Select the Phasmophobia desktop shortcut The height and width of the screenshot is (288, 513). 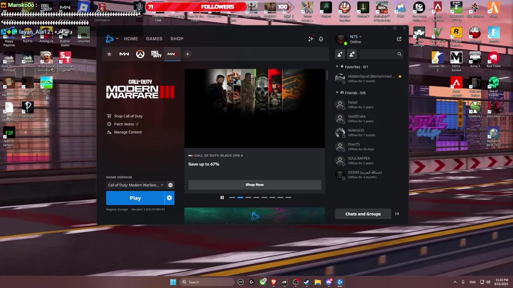click(x=28, y=110)
